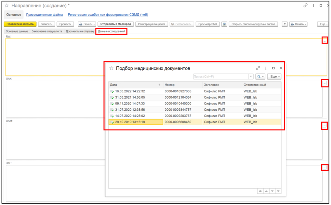Image resolution: width=331 pixels, height=205 pixels.
Task: Open three-dot menu in the Подбор dialog header
Action: (266, 68)
